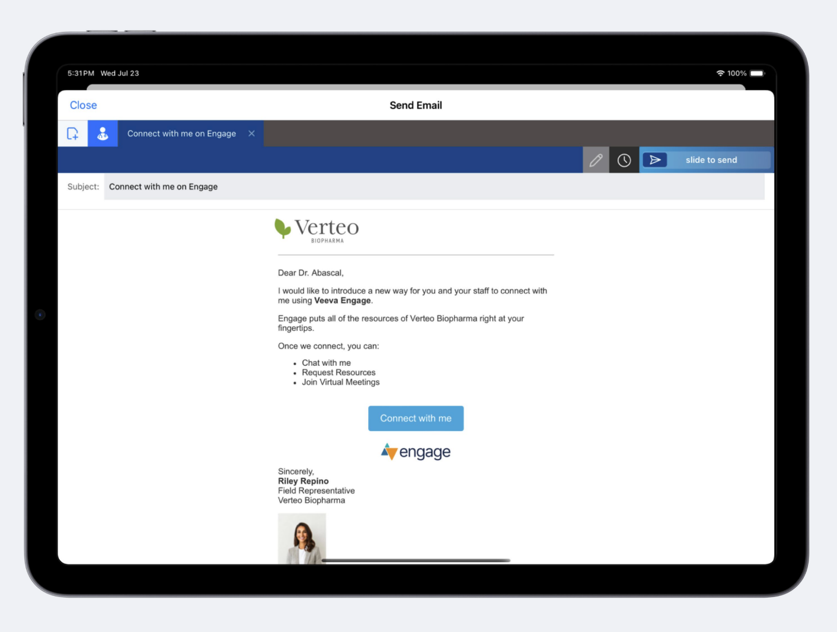The width and height of the screenshot is (837, 632).
Task: Click the Verteo Biopharma logo
Action: (317, 230)
